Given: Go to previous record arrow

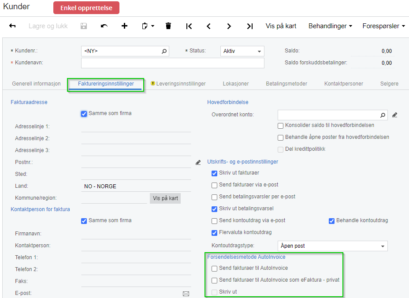Looking at the screenshot, I should (x=208, y=26).
